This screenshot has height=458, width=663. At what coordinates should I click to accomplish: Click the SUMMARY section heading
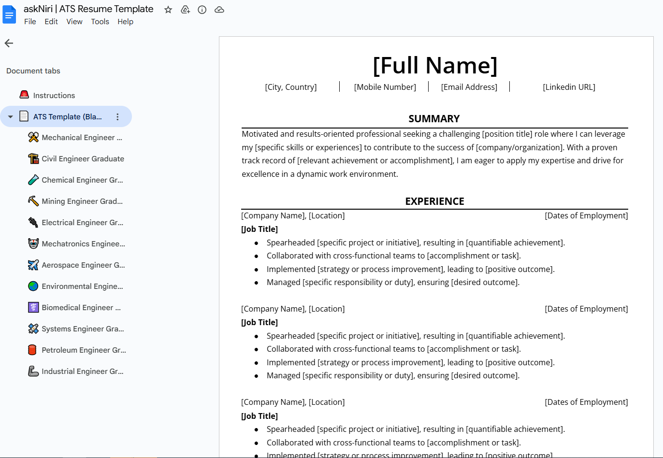[434, 119]
